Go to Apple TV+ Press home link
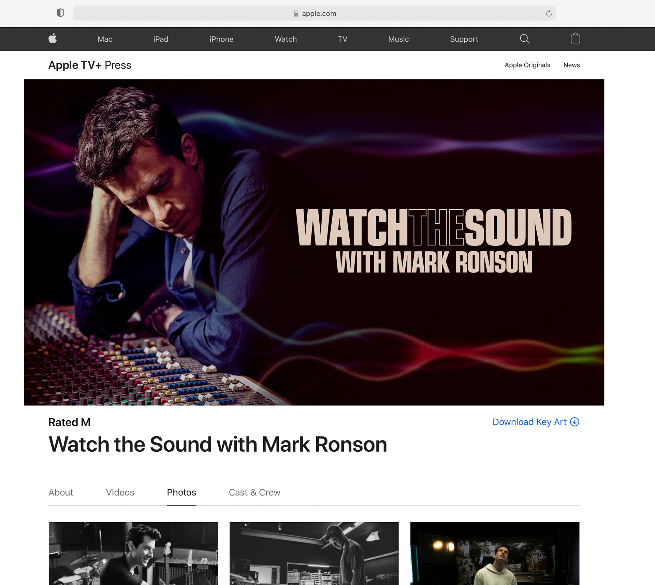Screen dimensions: 655x585 coord(90,65)
